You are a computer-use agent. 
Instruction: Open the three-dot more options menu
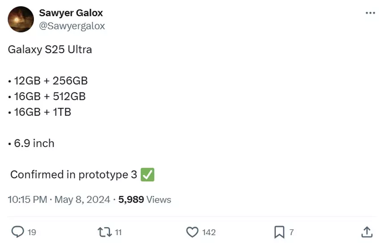370,13
